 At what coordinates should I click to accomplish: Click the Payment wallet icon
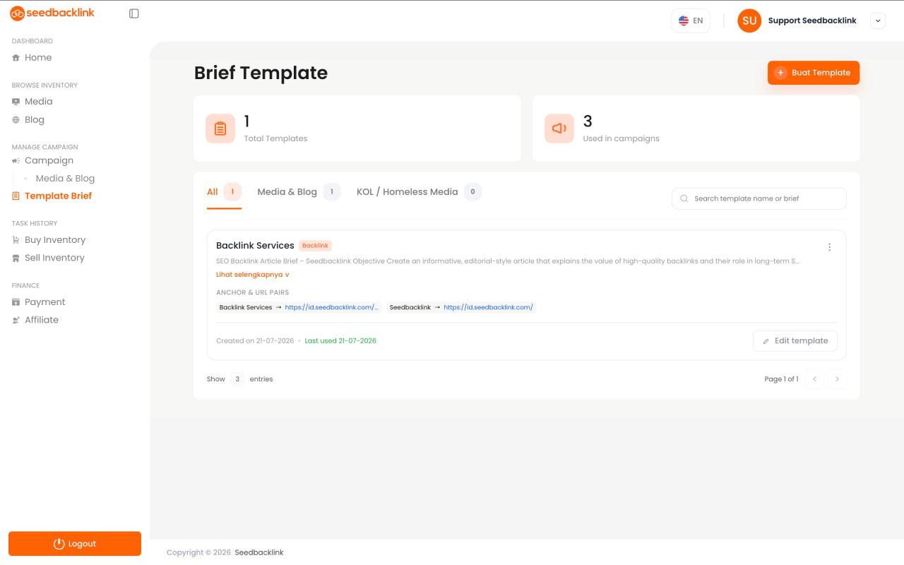click(16, 302)
